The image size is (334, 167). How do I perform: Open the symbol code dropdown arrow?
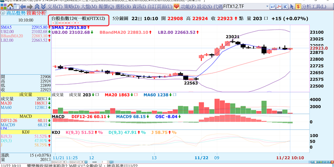(x=267, y=6)
